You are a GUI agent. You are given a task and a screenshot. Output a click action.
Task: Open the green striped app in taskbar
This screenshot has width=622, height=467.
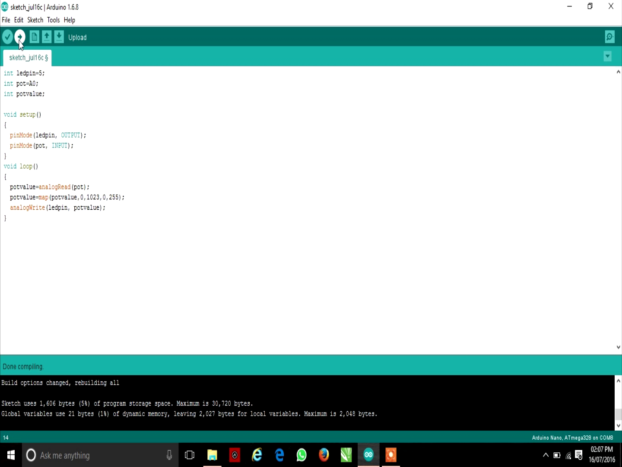coord(346,455)
